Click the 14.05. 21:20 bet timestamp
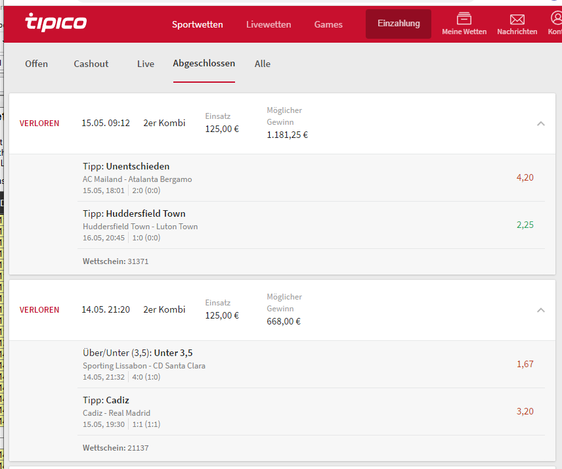Screen dimensions: 562x469 pos(106,309)
